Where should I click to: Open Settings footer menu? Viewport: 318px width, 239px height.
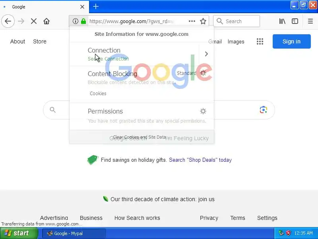coord(267,218)
